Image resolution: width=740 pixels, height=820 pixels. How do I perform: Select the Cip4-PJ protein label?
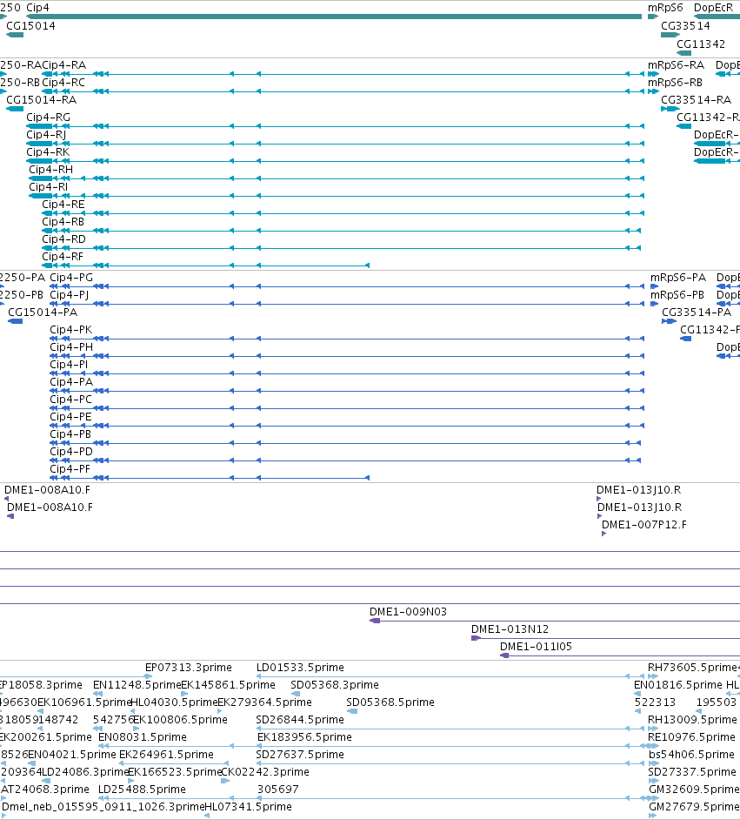pyautogui.click(x=69, y=294)
